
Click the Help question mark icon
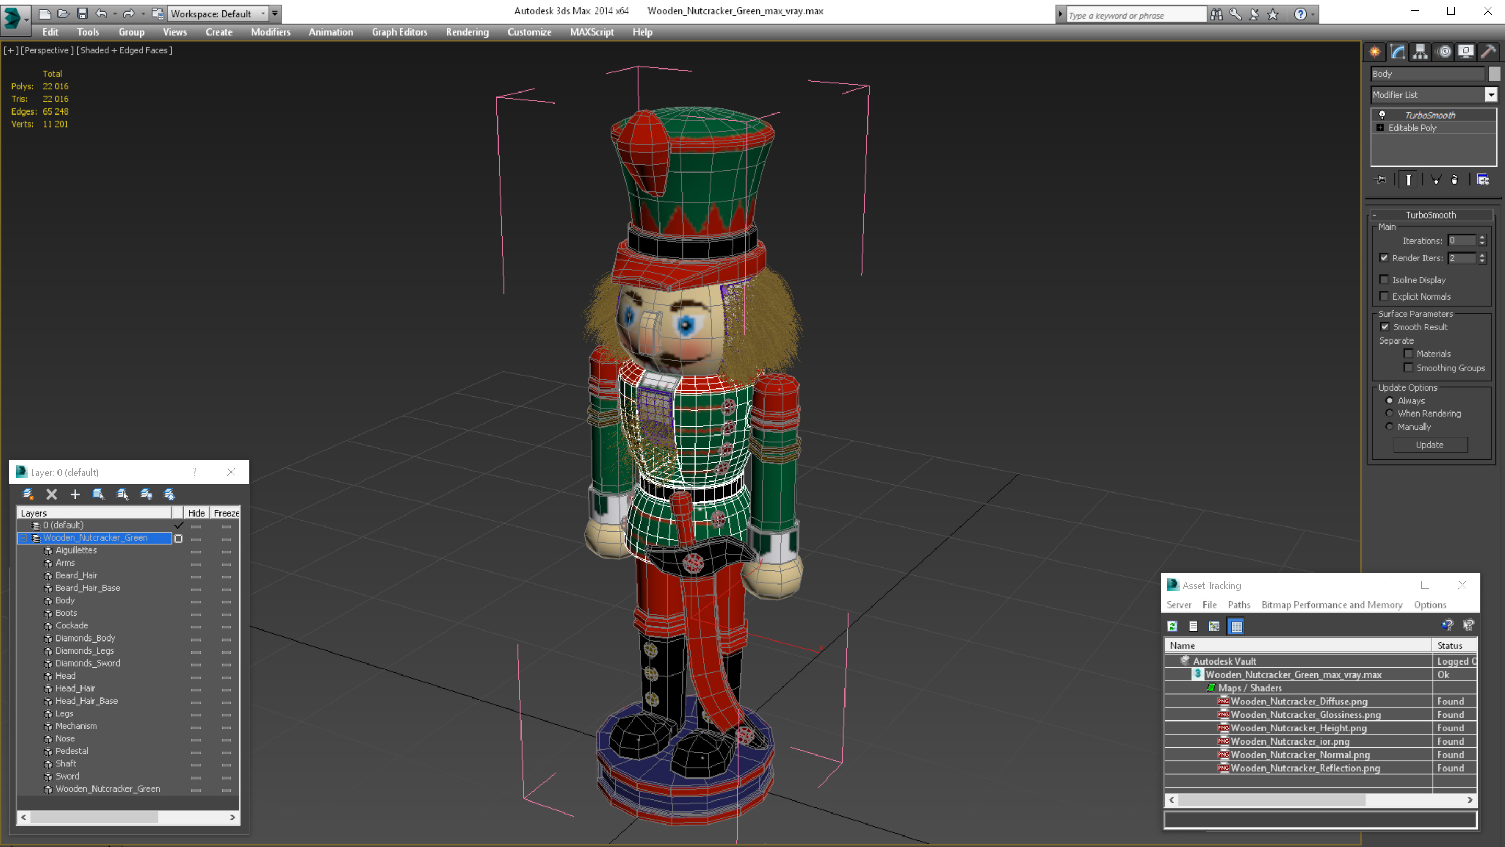coord(1300,15)
